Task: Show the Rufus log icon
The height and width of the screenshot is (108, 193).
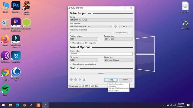Action: [84, 79]
